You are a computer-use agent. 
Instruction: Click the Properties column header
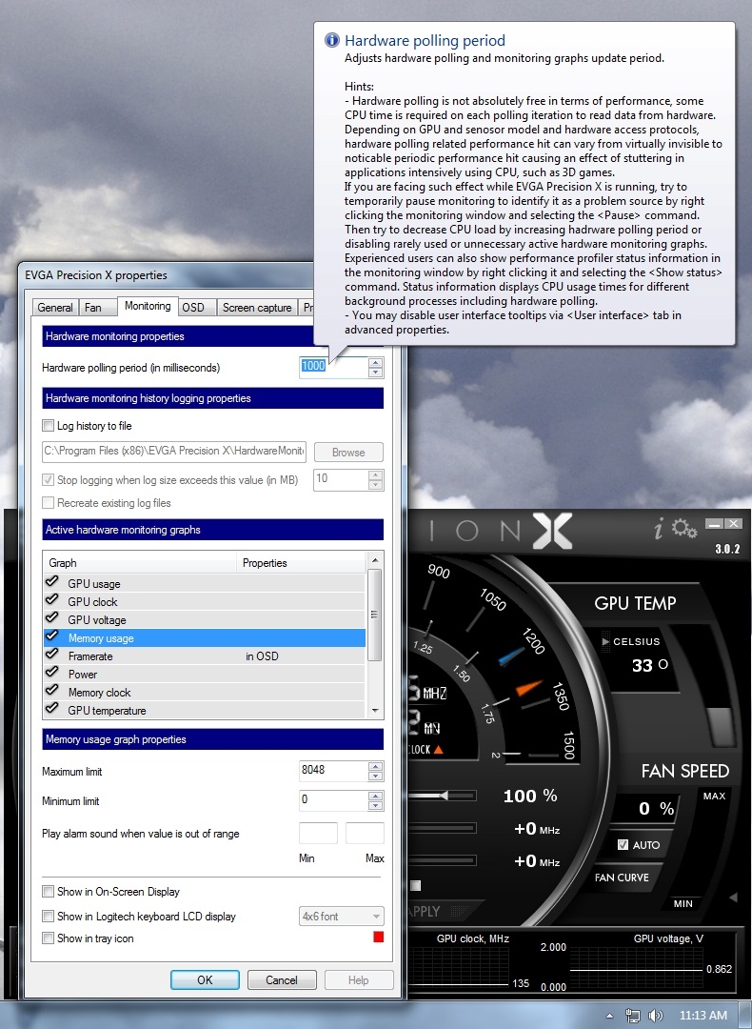point(300,562)
